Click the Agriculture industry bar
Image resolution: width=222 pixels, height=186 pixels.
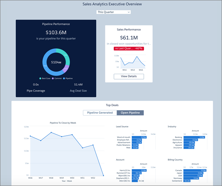[x=189, y=143]
